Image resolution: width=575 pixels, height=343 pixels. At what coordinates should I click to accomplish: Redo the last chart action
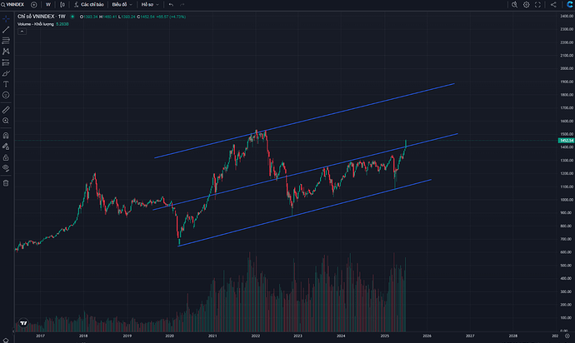pos(182,4)
